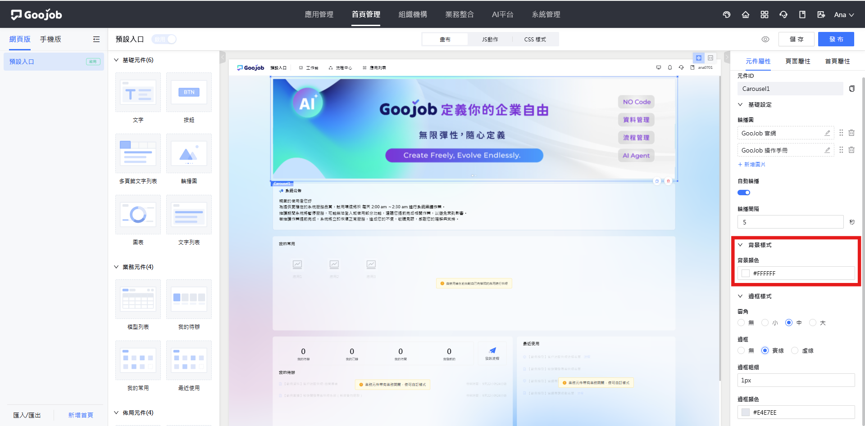
Task: Collapse the 基礎設定 property group
Action: [x=740, y=104]
